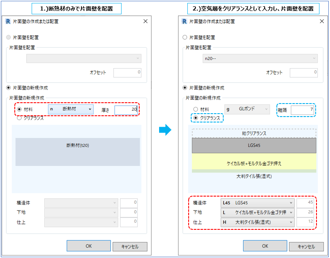Image resolution: width=330 pixels, height=258 pixels.
Task: Close the right 片面壁の作成または配置 dialog
Action: 322,21
